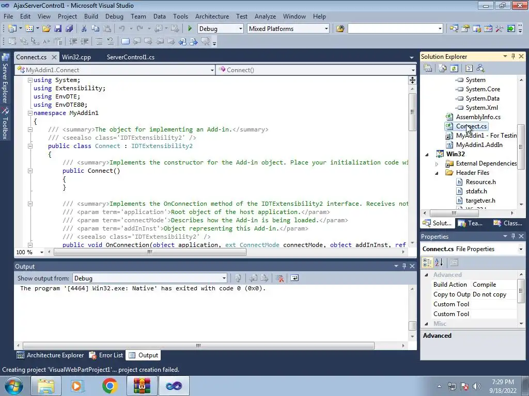Viewport: 529px width, 396px height.
Task: Click the Decrease Indent toolbar icon
Action: [x=73, y=41]
